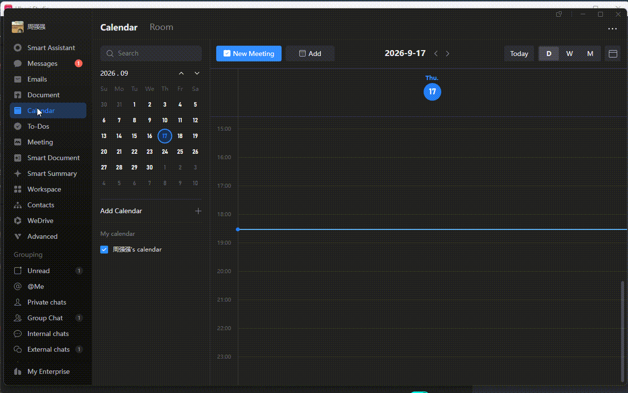The width and height of the screenshot is (628, 393).
Task: Jump to Today
Action: [519, 54]
